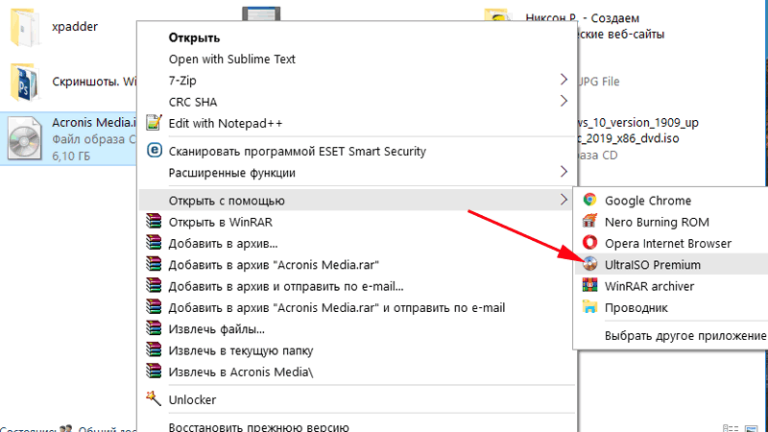The height and width of the screenshot is (432, 768).
Task: Click WinRAR icon beside 'Извлечь в текущую папку'
Action: (x=154, y=350)
